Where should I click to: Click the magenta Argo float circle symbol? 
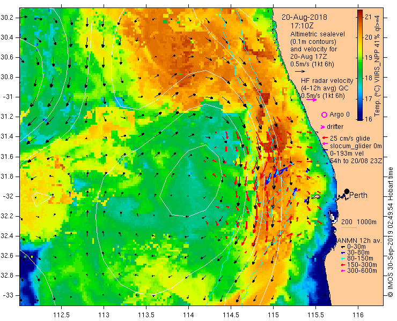(324, 114)
